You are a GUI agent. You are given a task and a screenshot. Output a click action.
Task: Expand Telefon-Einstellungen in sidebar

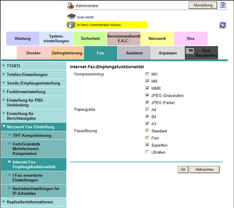click(34, 75)
